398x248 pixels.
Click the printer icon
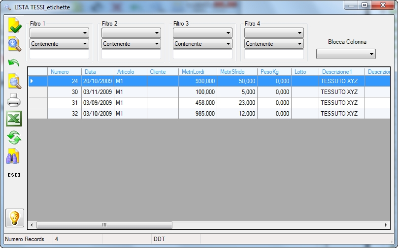[x=14, y=100]
